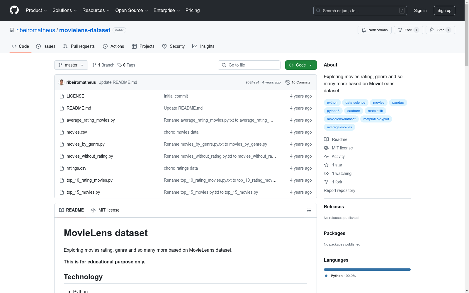The height and width of the screenshot is (293, 469).
Task: Expand the Resources menu
Action: 96,10
